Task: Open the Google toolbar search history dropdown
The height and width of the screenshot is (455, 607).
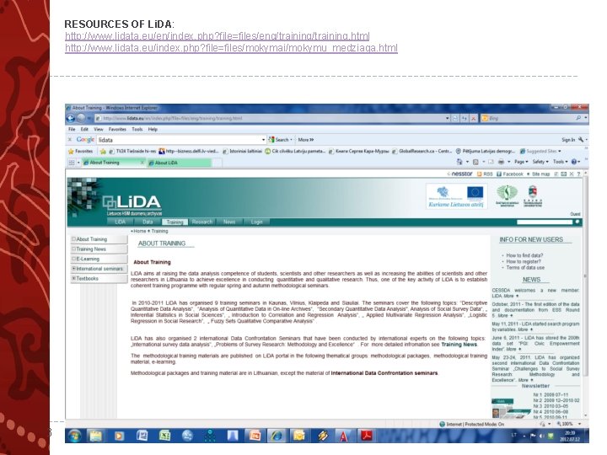Action: (x=264, y=140)
